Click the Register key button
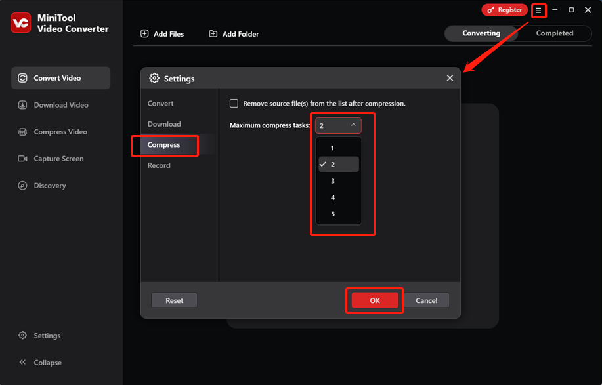The image size is (602, 385). click(x=504, y=10)
